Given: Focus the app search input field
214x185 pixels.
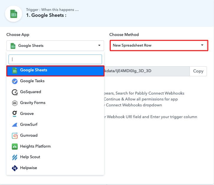Looking at the screenshot, I should coord(55,59).
